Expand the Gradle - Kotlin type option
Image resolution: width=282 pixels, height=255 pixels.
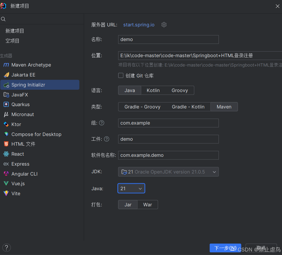click(188, 107)
